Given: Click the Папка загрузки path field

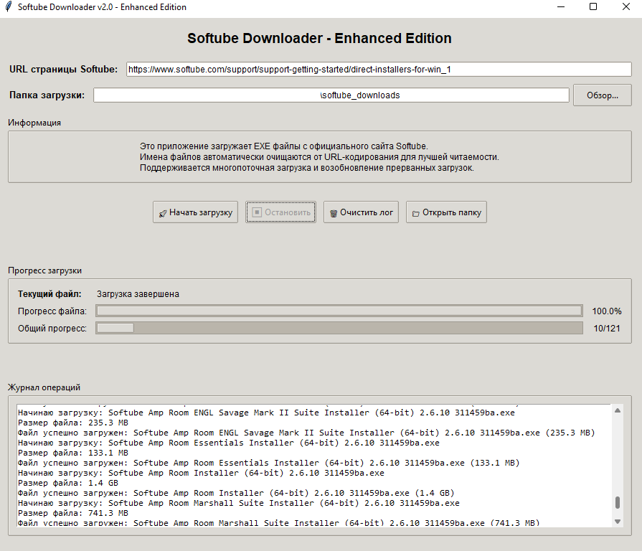Looking at the screenshot, I should [331, 95].
